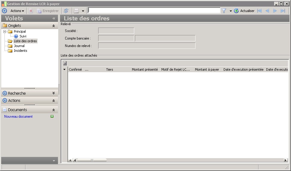291x171 pixels.
Task: Sort by the Confirmé column header
Action: click(x=75, y=69)
